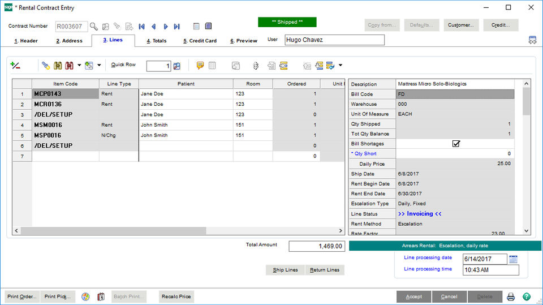Image resolution: width=543 pixels, height=305 pixels.
Task: Click the lines grid scroll-right arrow
Action: coord(341,230)
